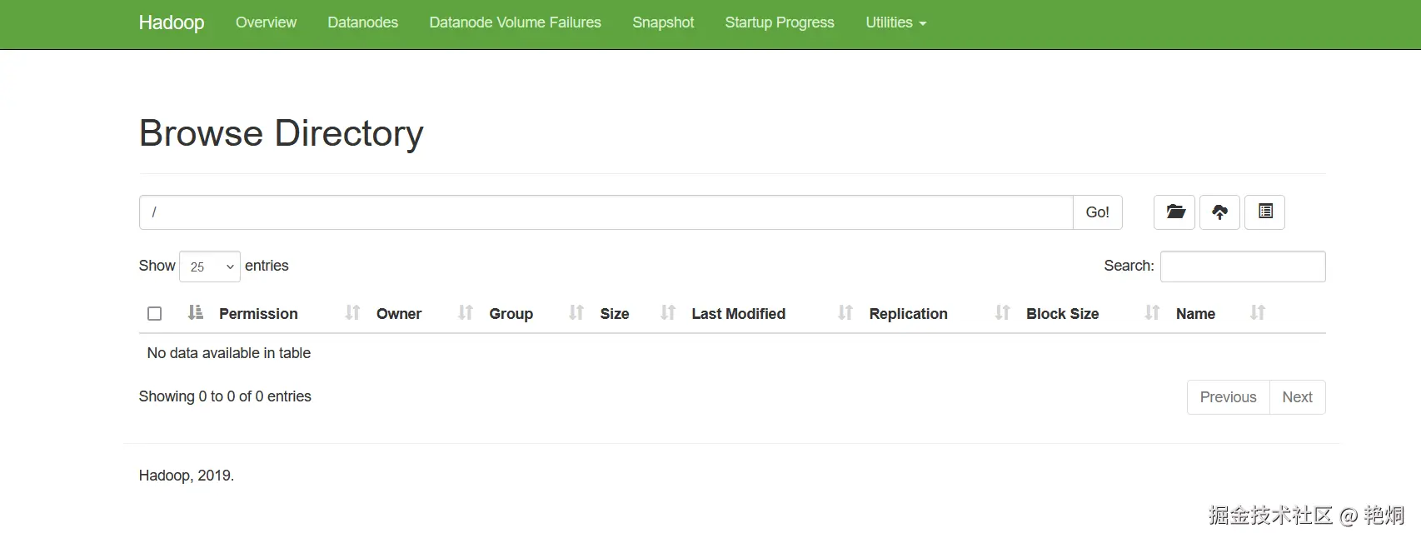This screenshot has height=543, width=1421.
Task: Click the Previous pagination button
Action: tap(1228, 397)
